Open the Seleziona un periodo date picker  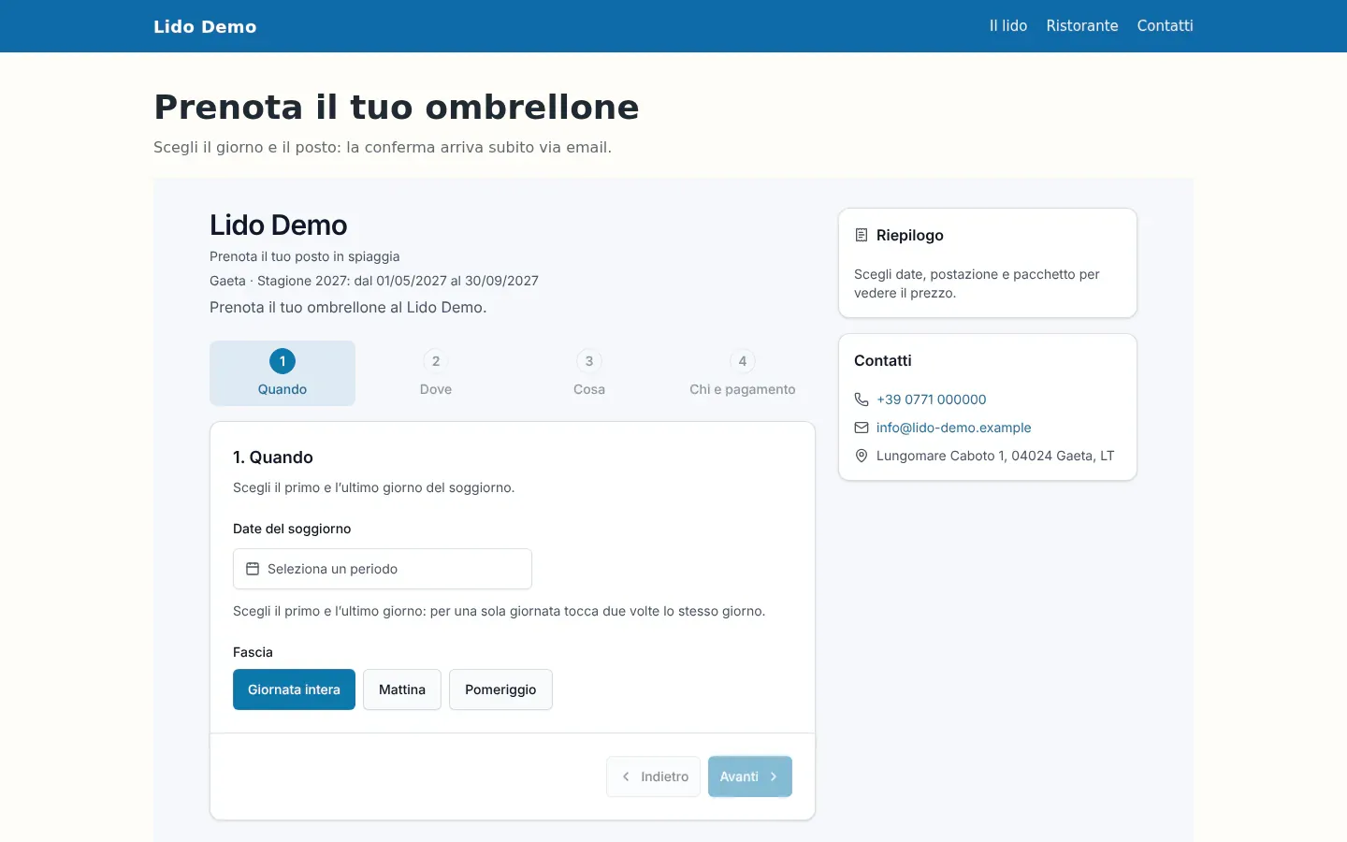(383, 569)
